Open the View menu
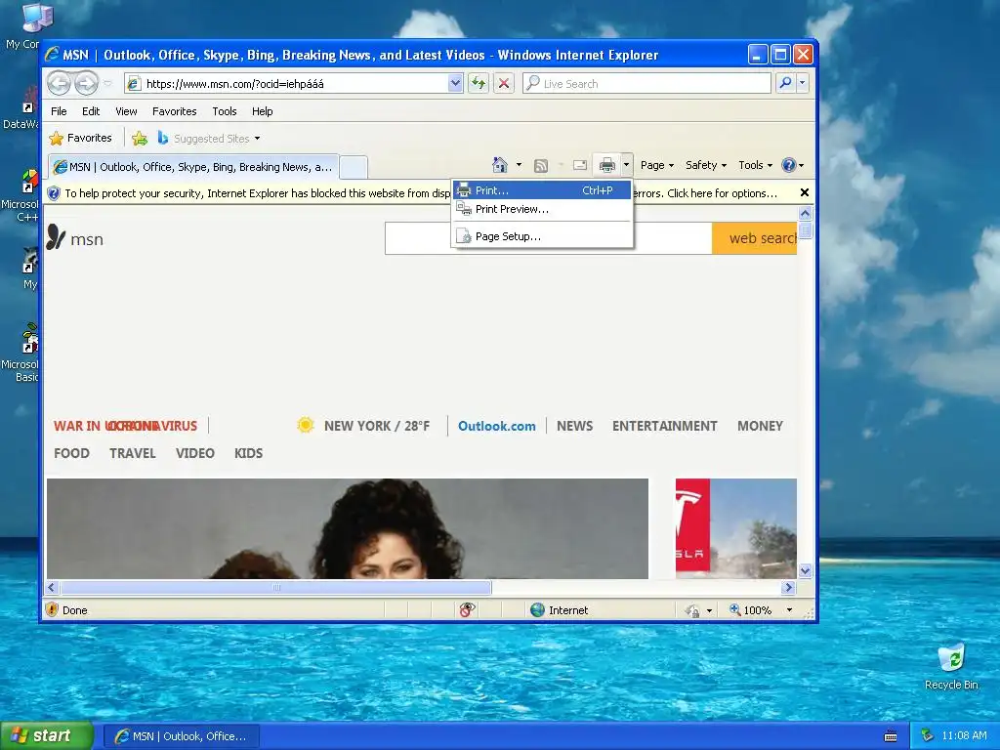Viewport: 1000px width, 750px height. 126,111
